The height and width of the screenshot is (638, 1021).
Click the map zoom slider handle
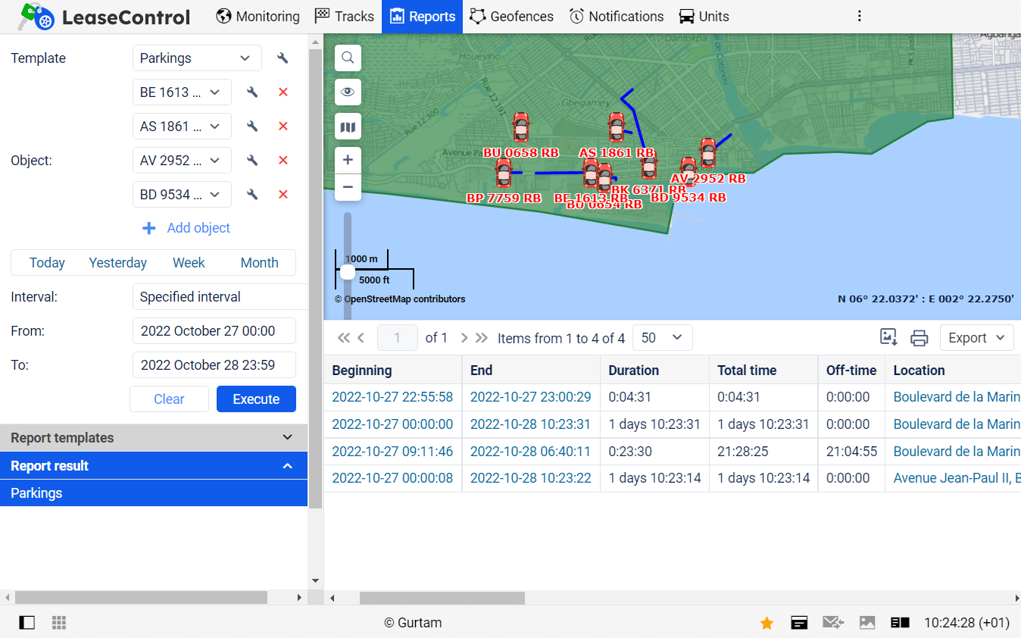[x=348, y=271]
